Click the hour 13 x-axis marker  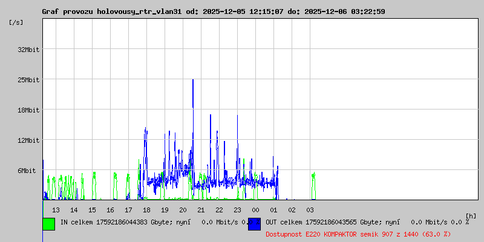56,210
